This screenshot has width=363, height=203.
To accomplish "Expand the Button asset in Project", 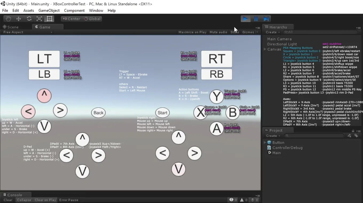I will point(265,143).
